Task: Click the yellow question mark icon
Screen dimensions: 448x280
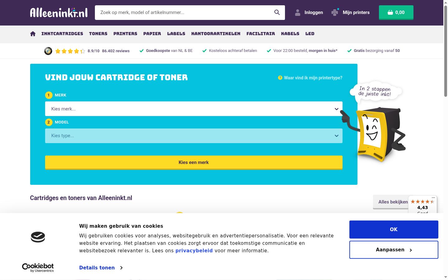Action: (x=280, y=78)
